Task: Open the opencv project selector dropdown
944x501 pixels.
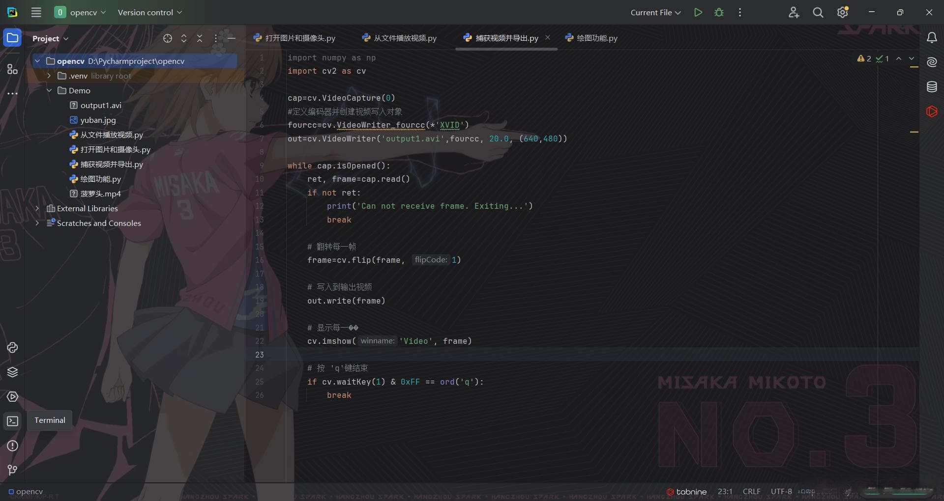Action: pos(80,12)
